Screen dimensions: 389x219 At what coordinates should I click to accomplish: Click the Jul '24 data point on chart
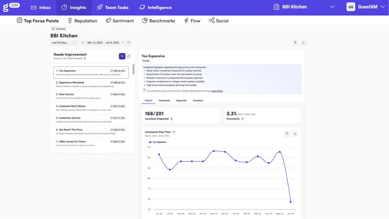pyautogui.click(x=170, y=170)
